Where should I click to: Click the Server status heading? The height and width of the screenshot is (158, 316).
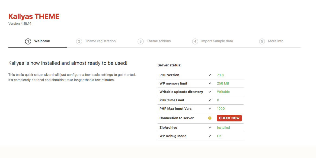pos(170,65)
